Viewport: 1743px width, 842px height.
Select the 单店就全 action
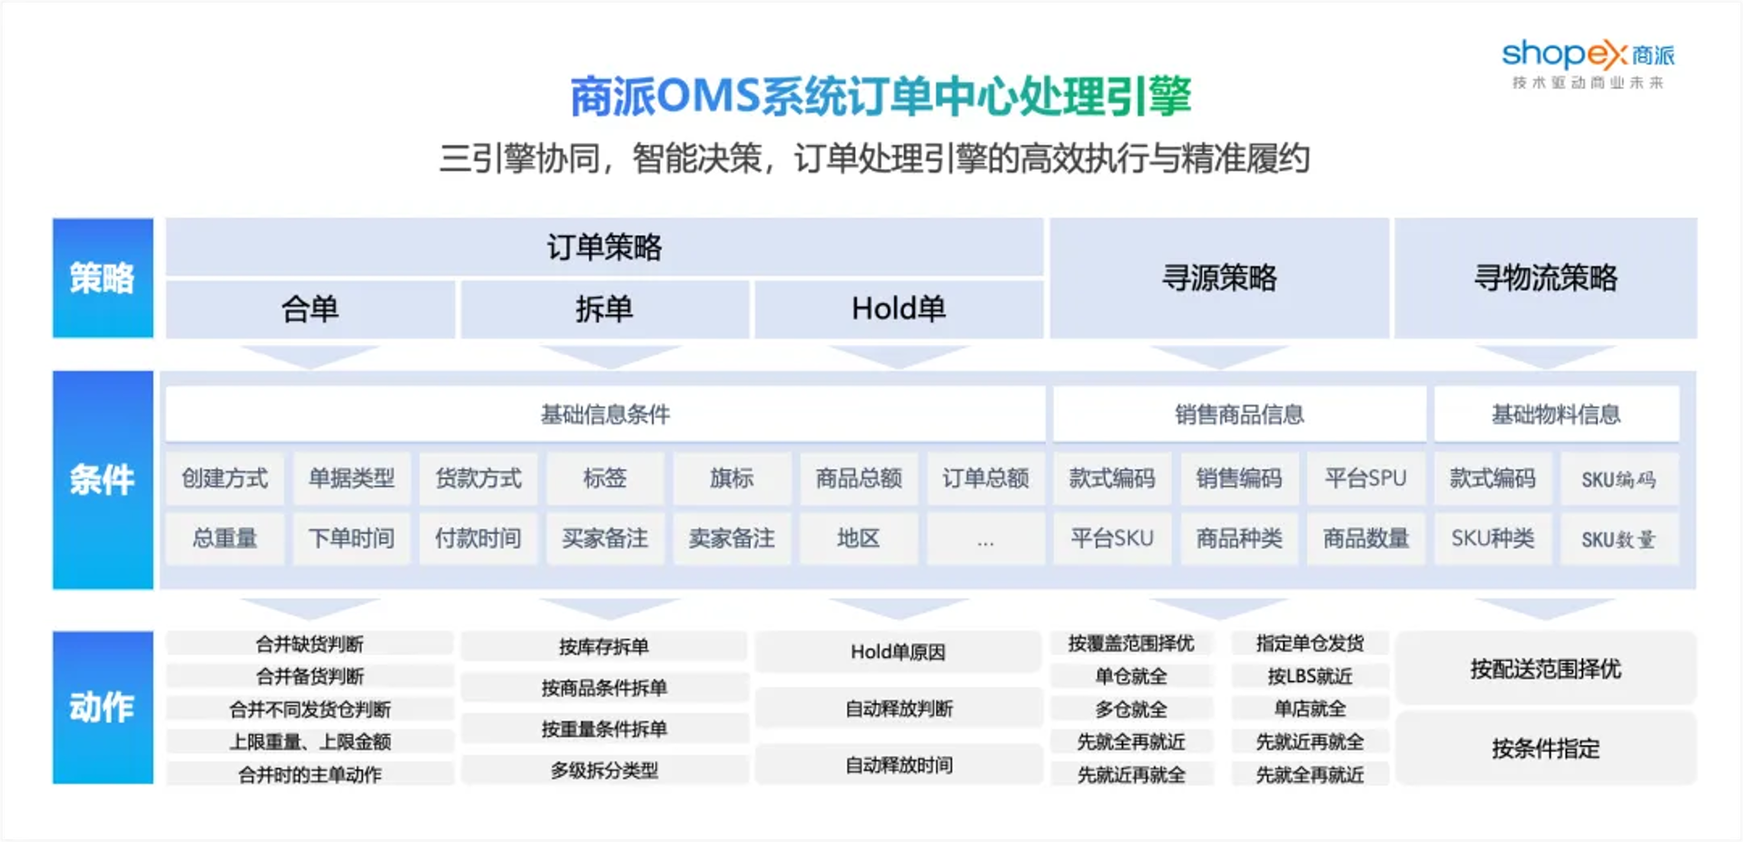(x=1310, y=709)
